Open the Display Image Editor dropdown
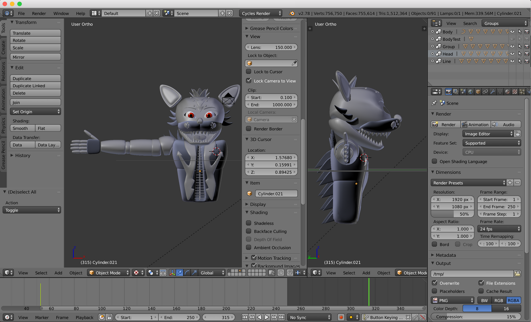The height and width of the screenshot is (322, 531). (488, 134)
